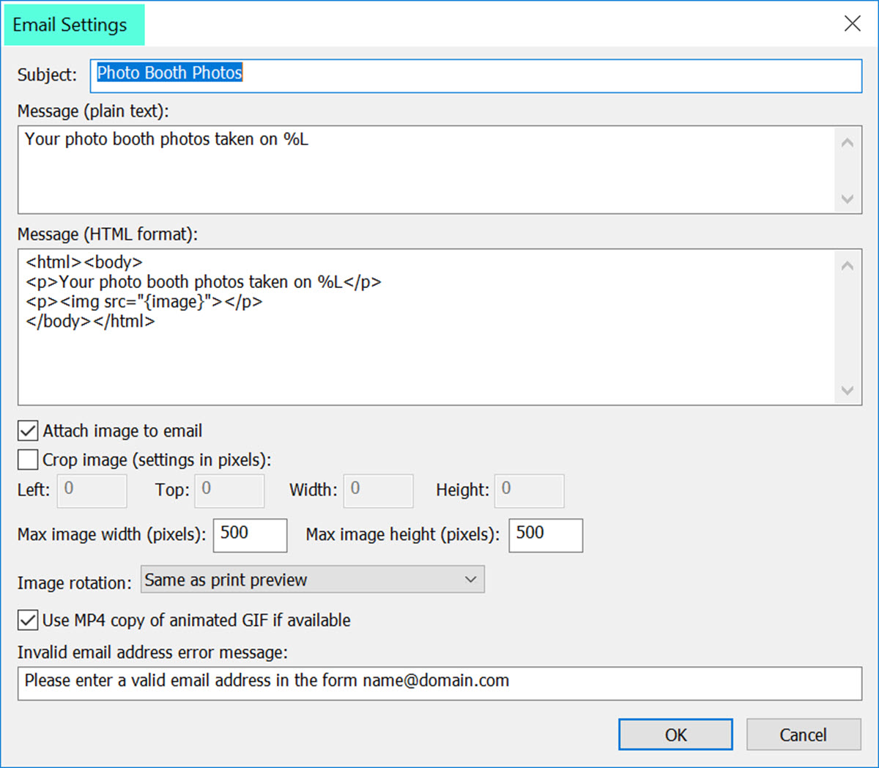Click the Email Settings title text

(70, 25)
